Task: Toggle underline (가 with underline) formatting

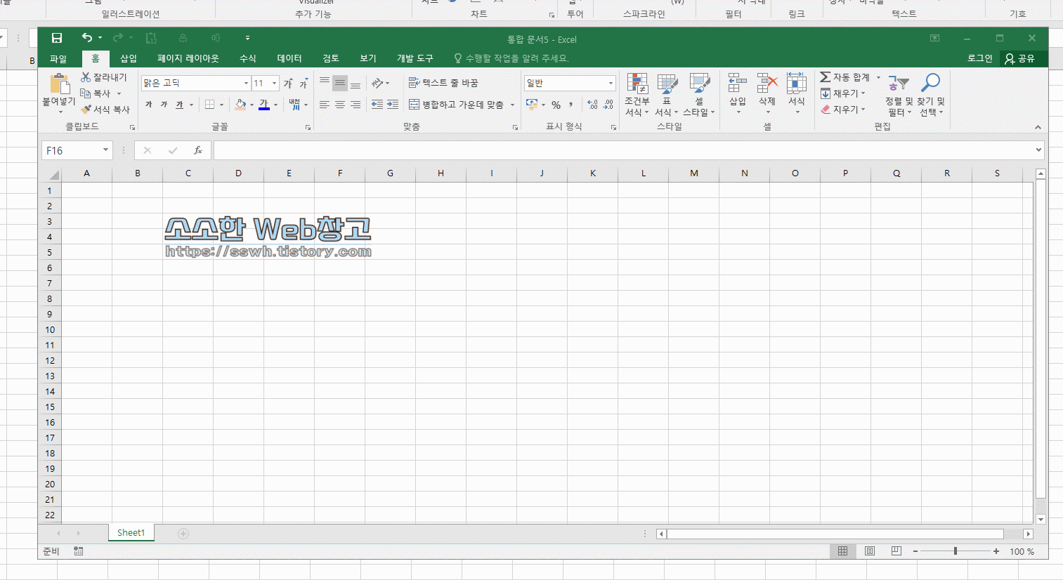Action: point(179,105)
